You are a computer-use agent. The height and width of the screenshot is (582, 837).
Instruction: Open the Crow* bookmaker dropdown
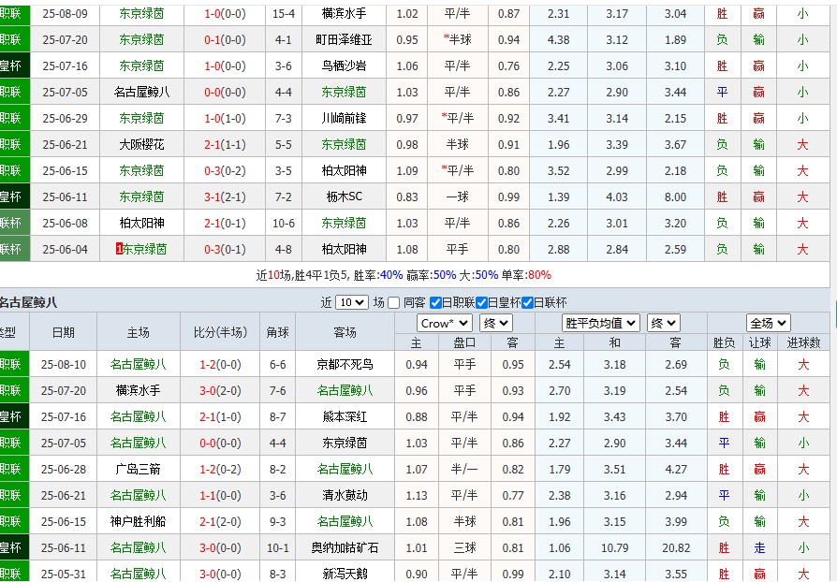447,322
